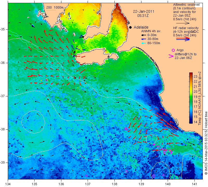Screen dimensions: 208x187
Task: Click the Argo circle near 139.5E at the bottom
Action: 153,176
